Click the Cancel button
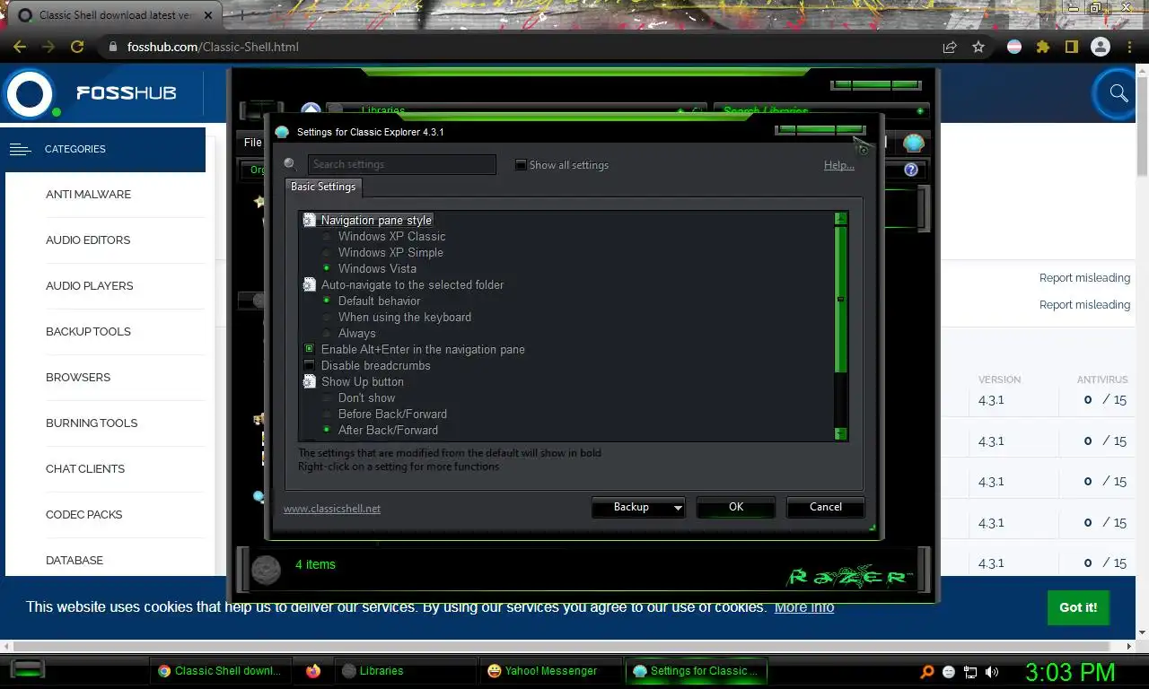Viewport: 1149px width, 689px height. tap(826, 507)
